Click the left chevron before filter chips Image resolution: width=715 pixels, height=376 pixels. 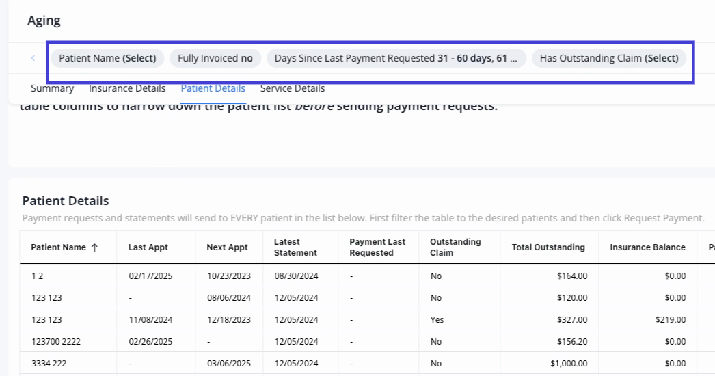click(x=33, y=58)
